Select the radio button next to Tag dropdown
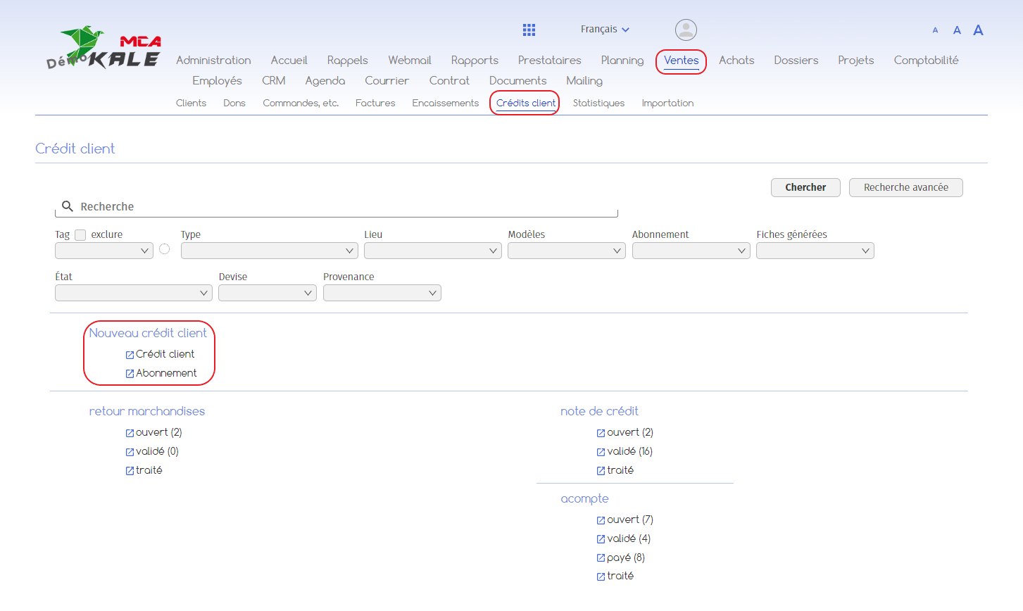This screenshot has width=1023, height=611. click(x=165, y=249)
